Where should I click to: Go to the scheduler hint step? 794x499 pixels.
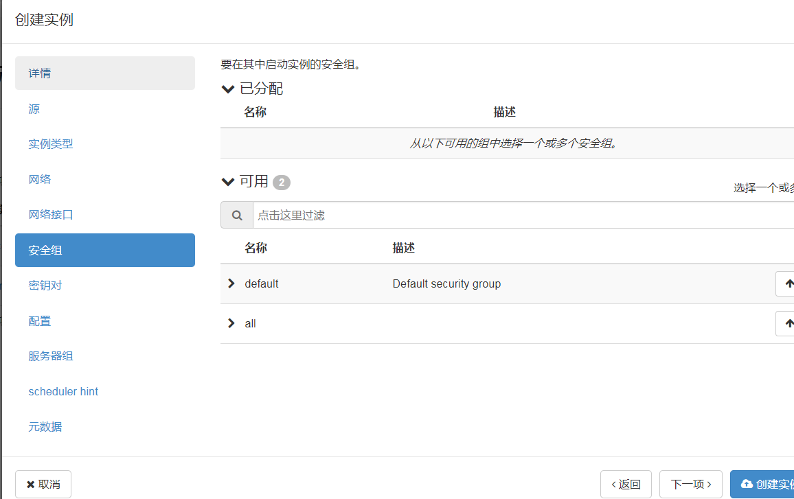(x=63, y=391)
